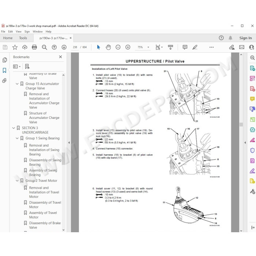Send file by email envelope icon
Viewport: 256px width, 256px height.
pyautogui.click(x=242, y=47)
